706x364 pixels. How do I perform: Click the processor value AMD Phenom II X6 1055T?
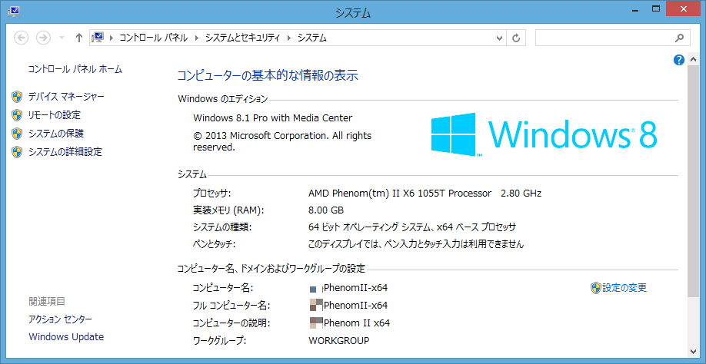pos(425,194)
